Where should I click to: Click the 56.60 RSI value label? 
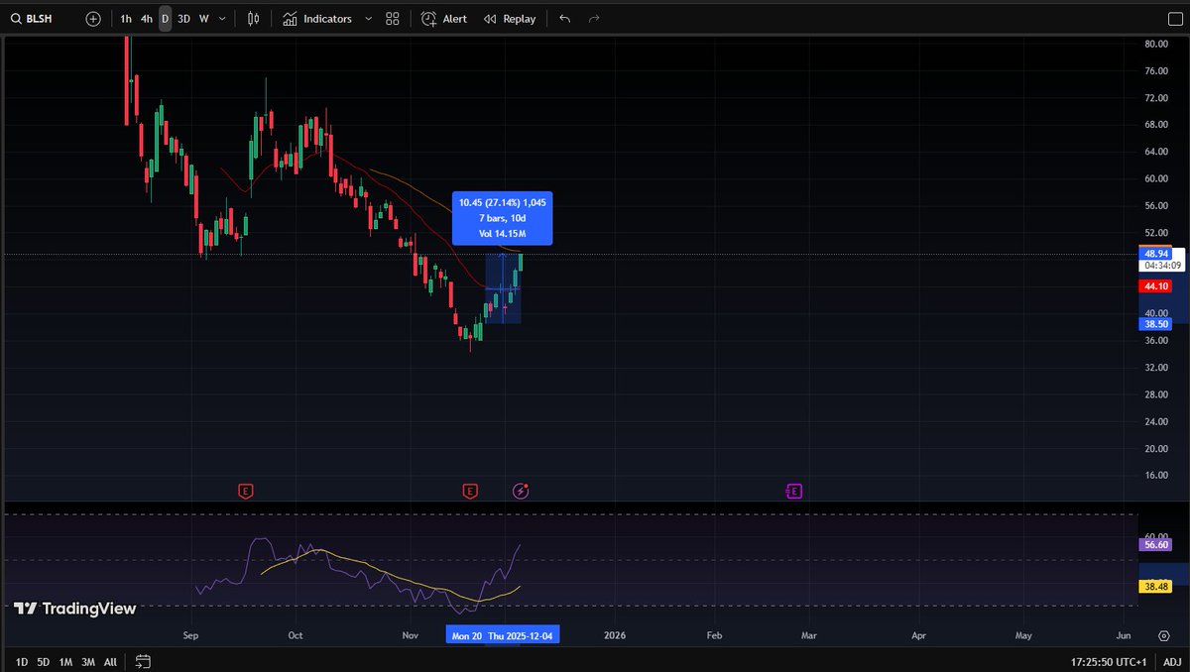point(1155,544)
